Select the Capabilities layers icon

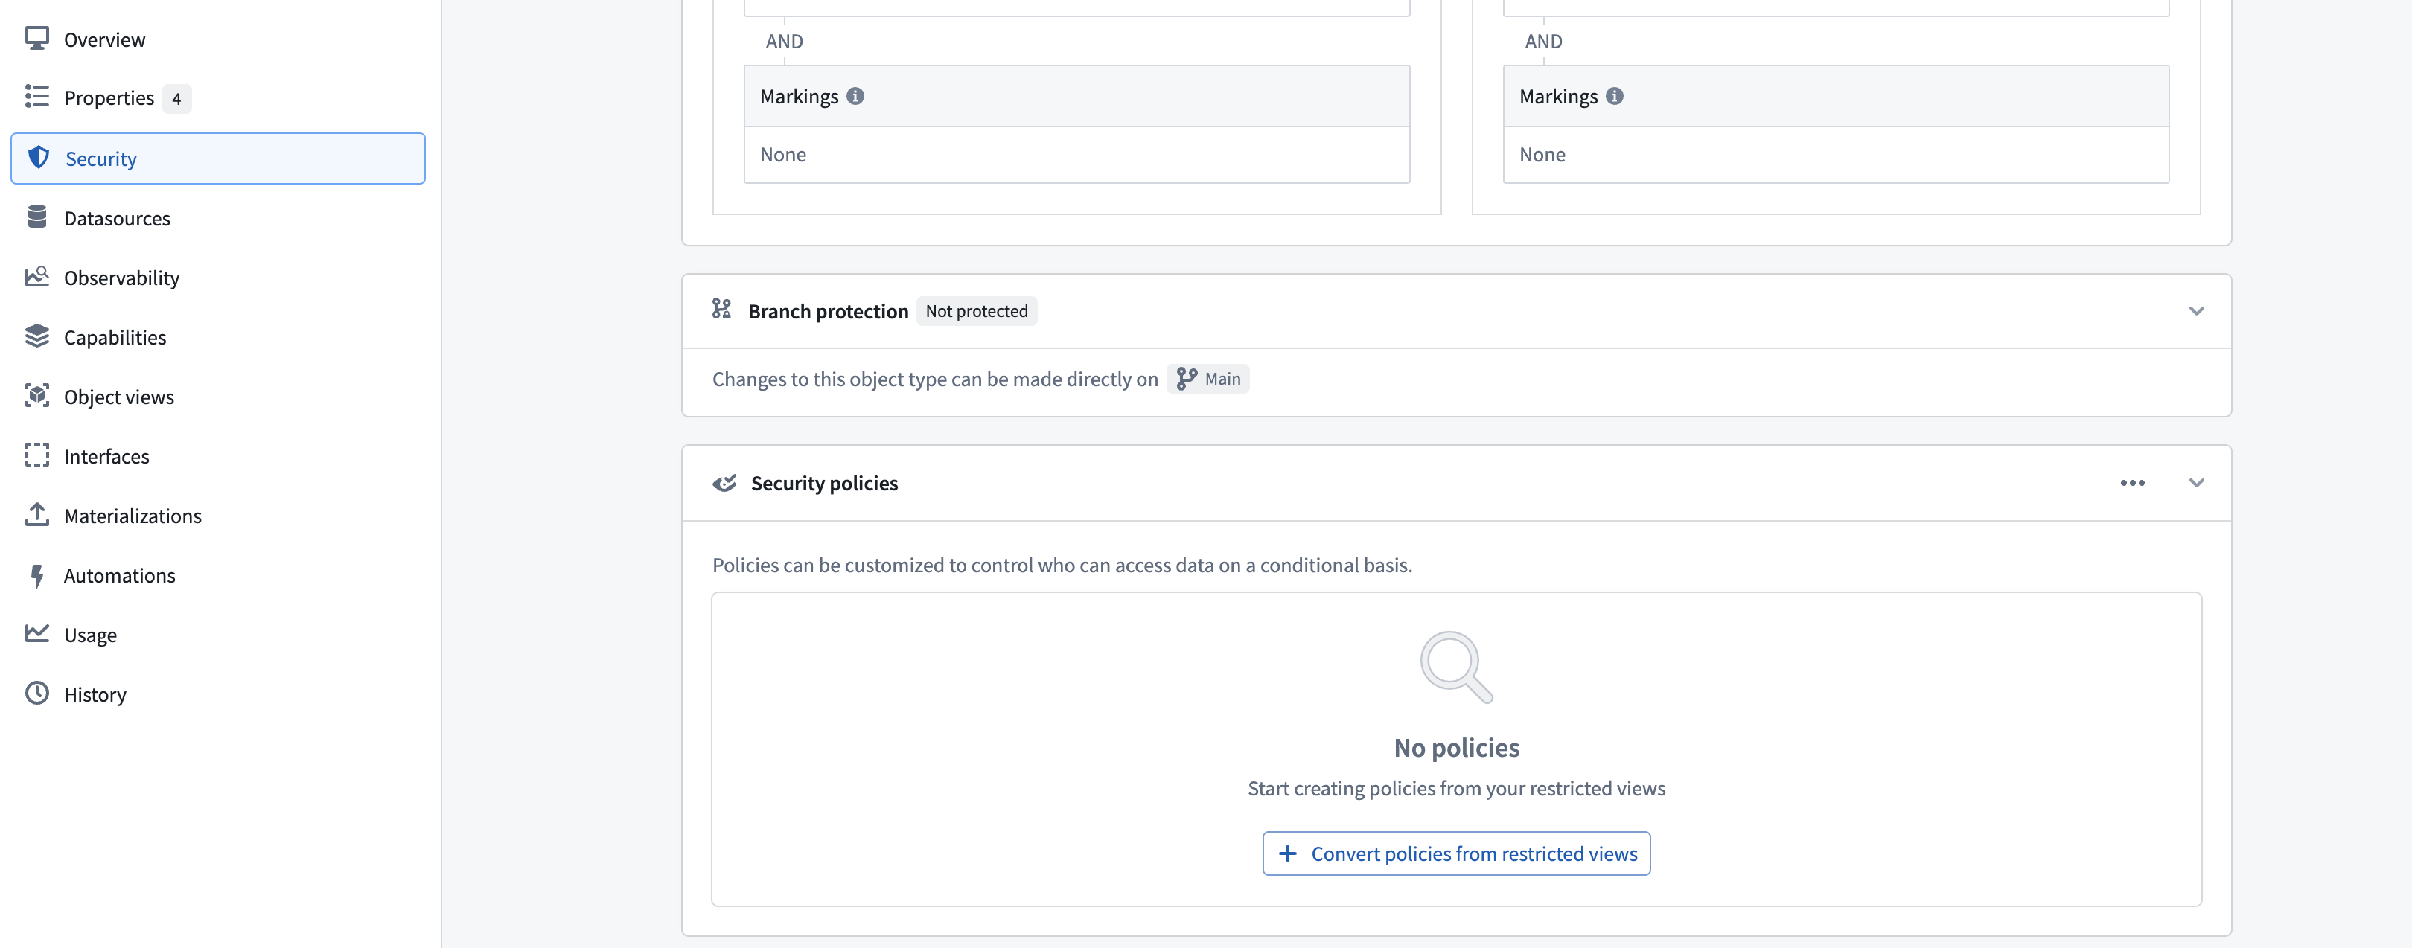[37, 337]
